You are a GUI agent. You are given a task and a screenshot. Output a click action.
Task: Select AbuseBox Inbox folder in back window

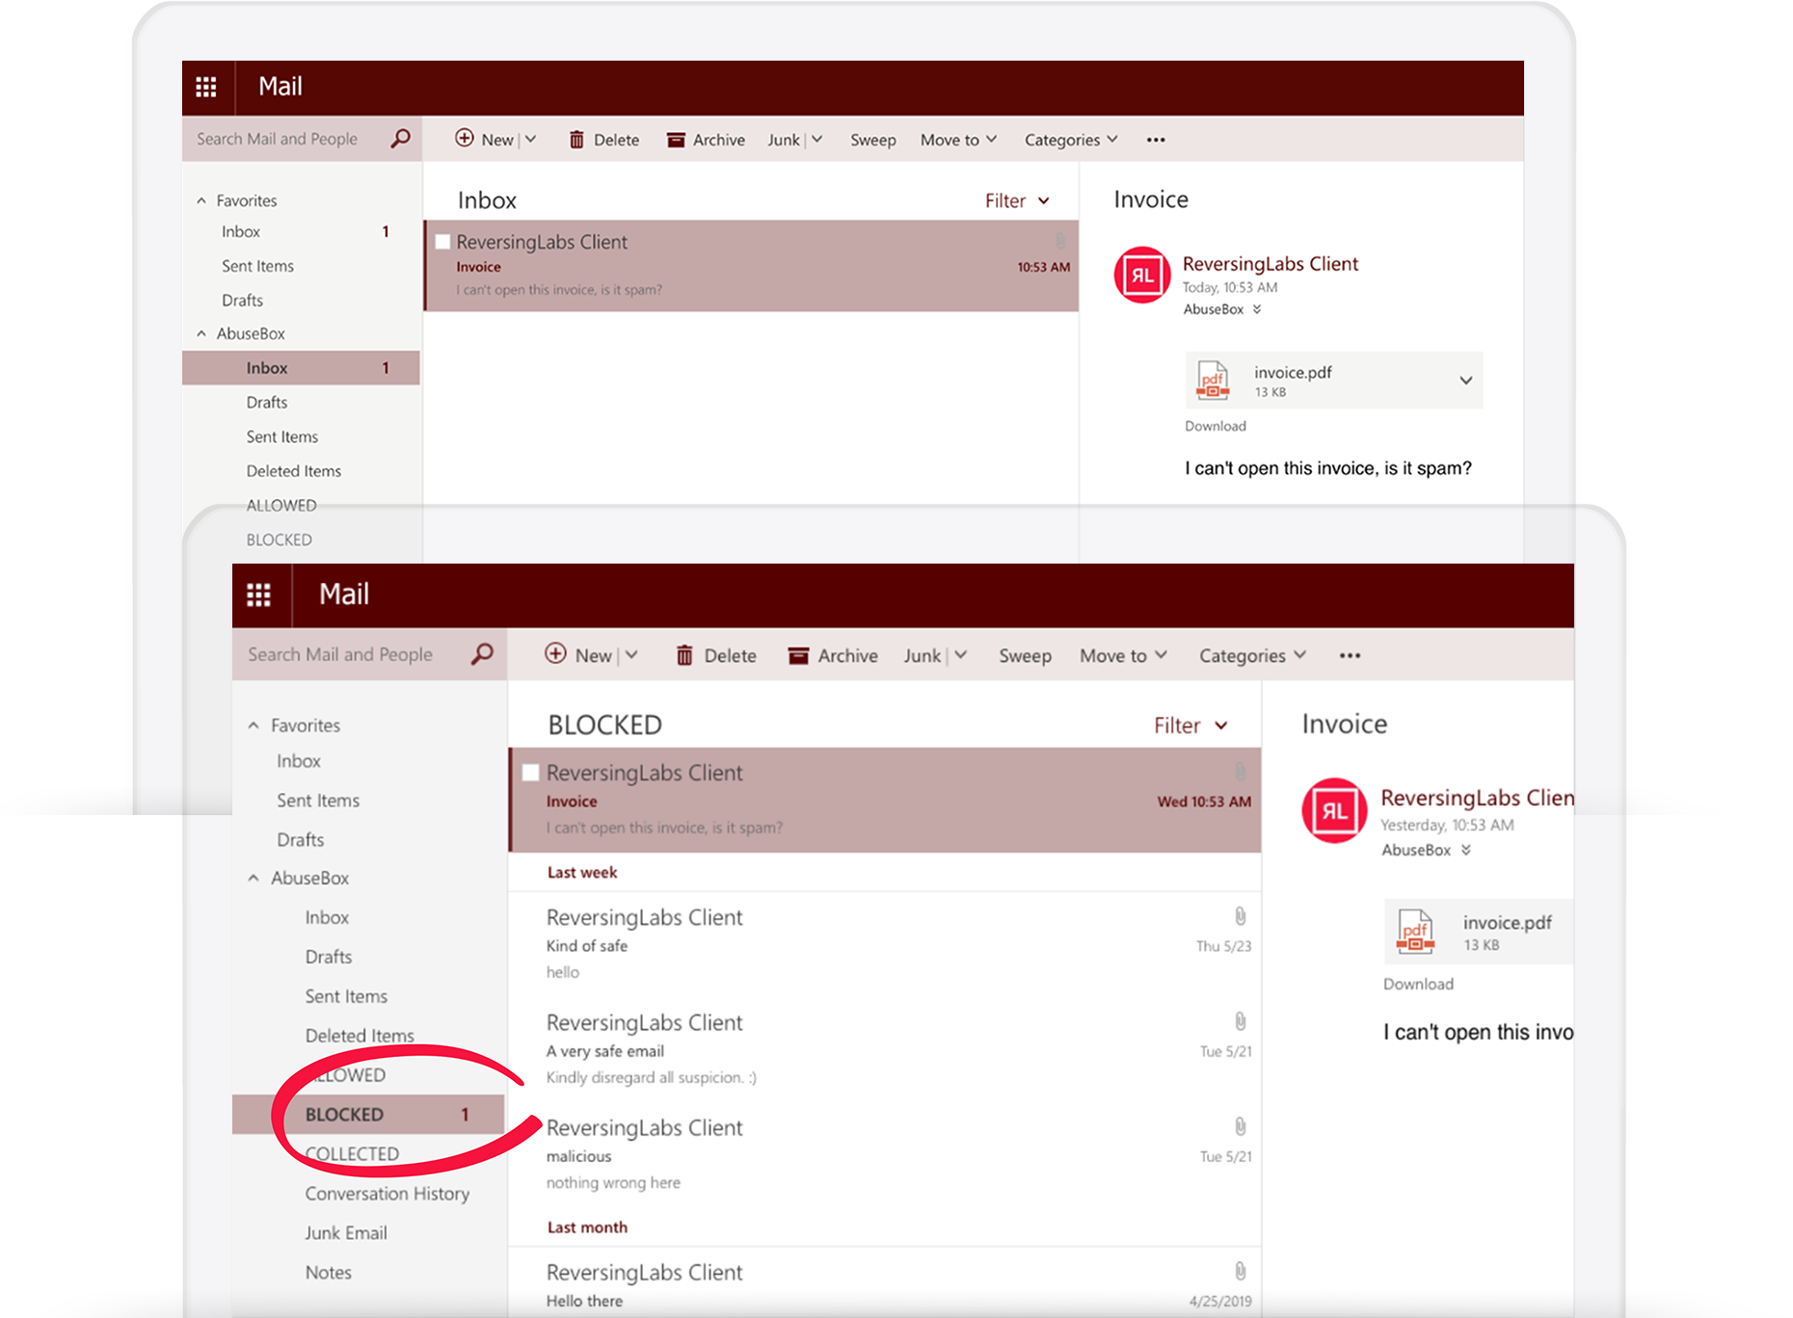(301, 368)
